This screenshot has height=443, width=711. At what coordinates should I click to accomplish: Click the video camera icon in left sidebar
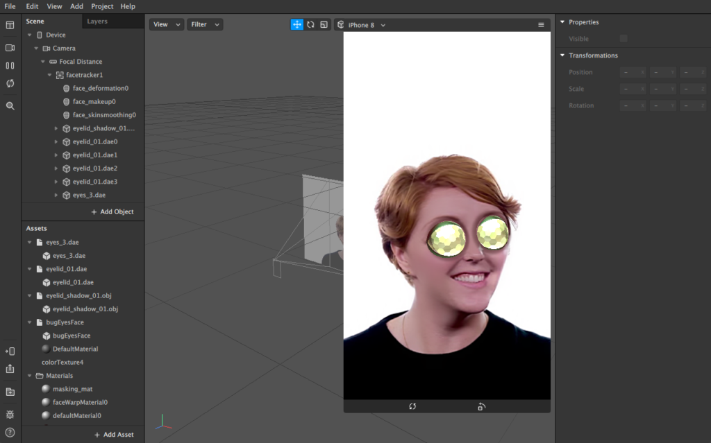click(x=10, y=48)
